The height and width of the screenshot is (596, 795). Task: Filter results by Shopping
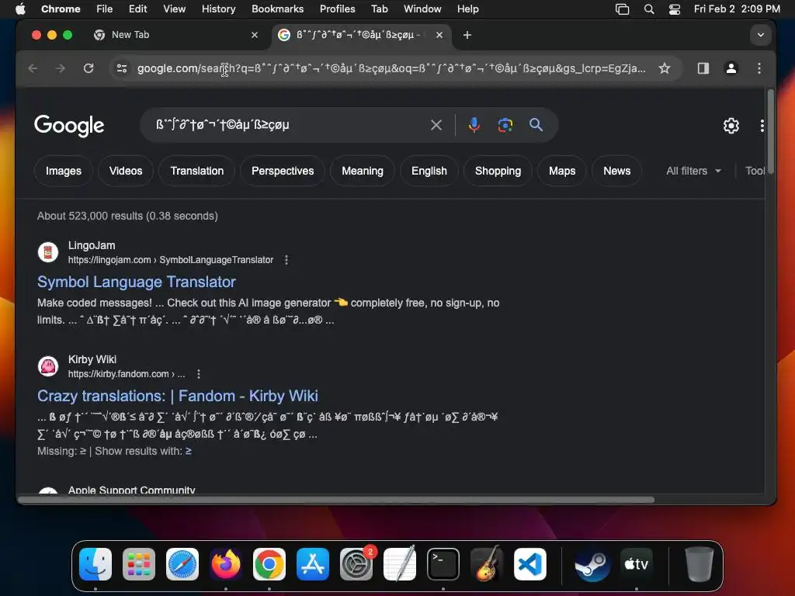pos(498,172)
